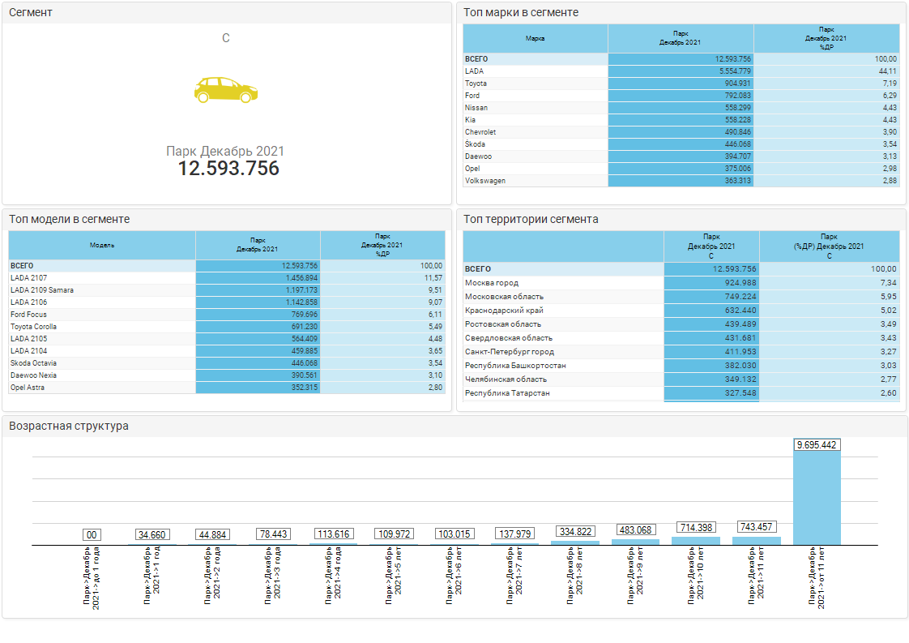Click the 'Марка' column header

(x=535, y=38)
